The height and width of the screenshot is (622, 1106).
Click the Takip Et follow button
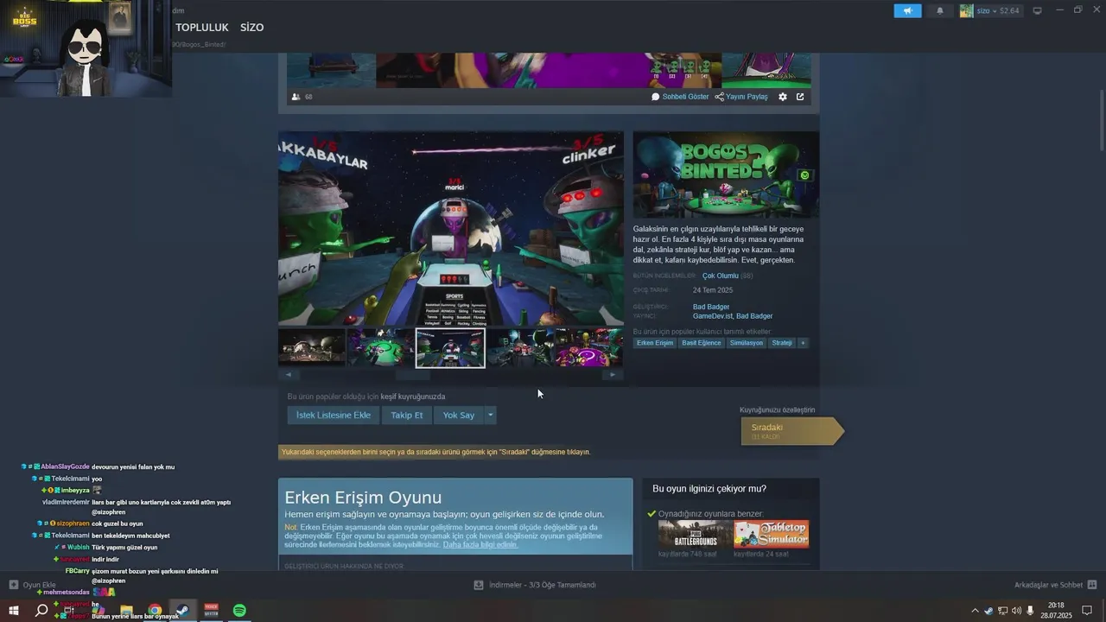(407, 416)
